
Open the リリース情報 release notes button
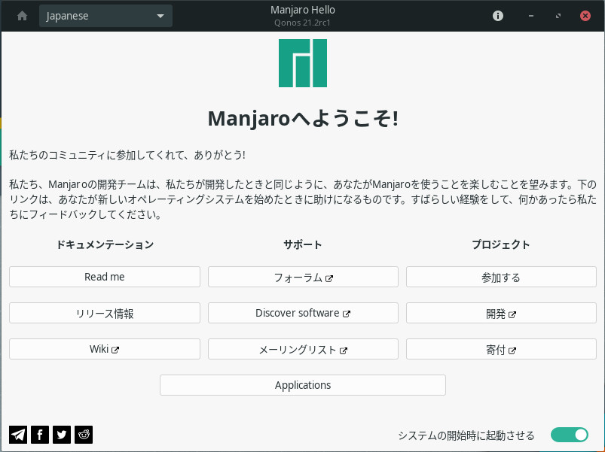pos(105,313)
